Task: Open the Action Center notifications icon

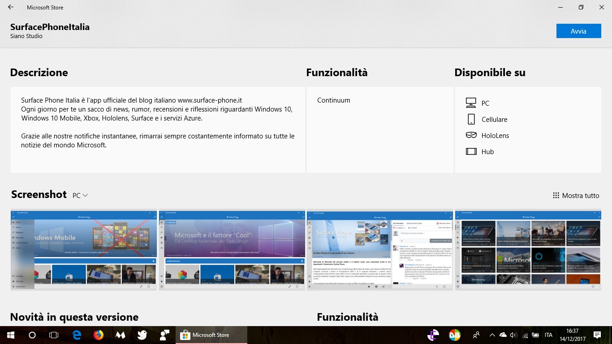Action: [597, 335]
